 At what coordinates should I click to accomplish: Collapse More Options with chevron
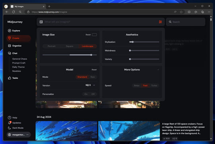(x=158, y=70)
